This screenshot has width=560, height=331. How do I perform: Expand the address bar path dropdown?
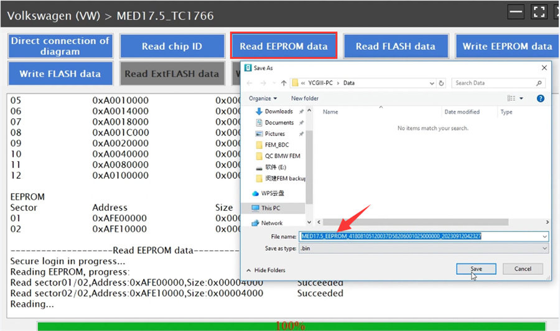click(x=432, y=83)
